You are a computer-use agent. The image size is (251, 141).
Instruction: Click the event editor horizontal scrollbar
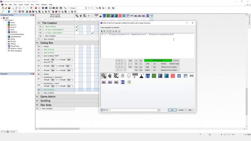pos(59,129)
